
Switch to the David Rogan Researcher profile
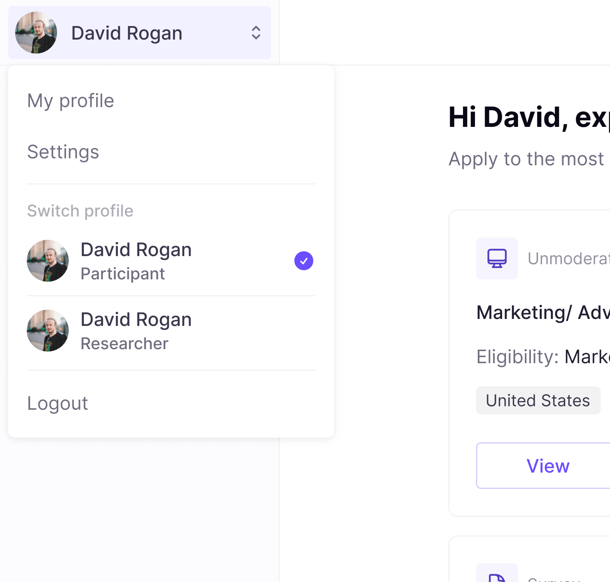tap(171, 331)
